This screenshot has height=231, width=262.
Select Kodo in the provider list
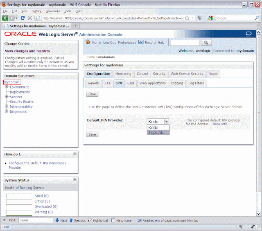point(158,127)
